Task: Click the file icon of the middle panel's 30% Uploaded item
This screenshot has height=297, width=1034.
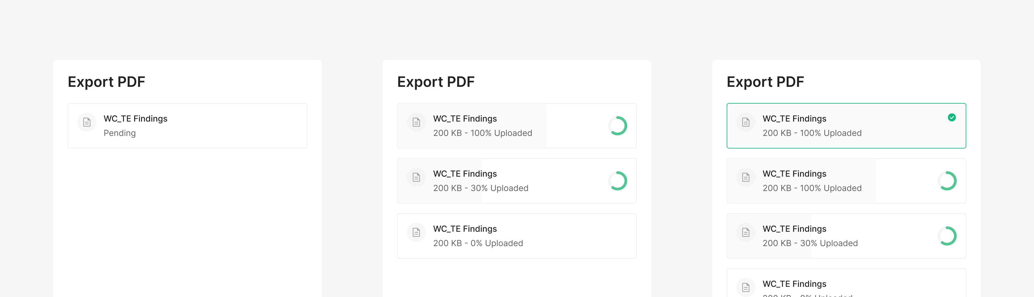Action: (x=416, y=177)
